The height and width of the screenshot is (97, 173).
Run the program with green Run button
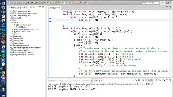point(31,3)
